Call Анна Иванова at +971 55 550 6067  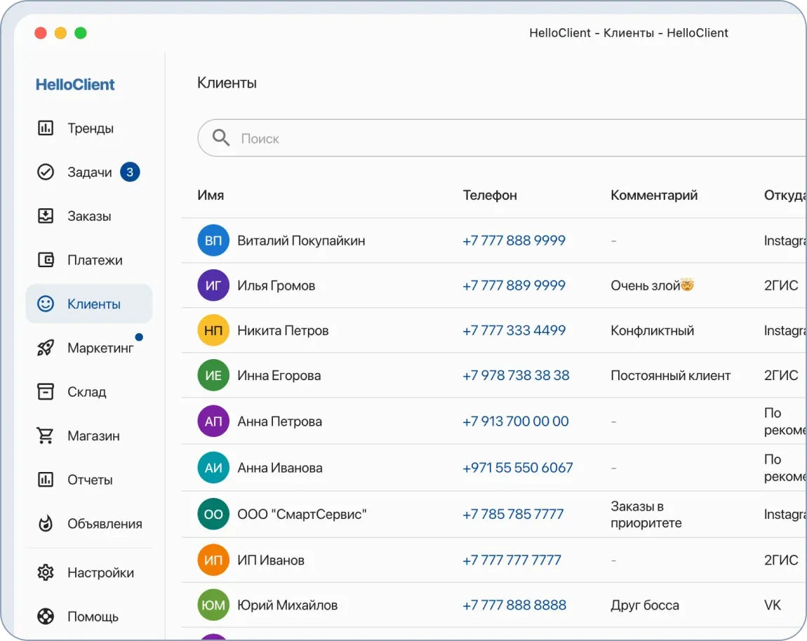coord(517,468)
